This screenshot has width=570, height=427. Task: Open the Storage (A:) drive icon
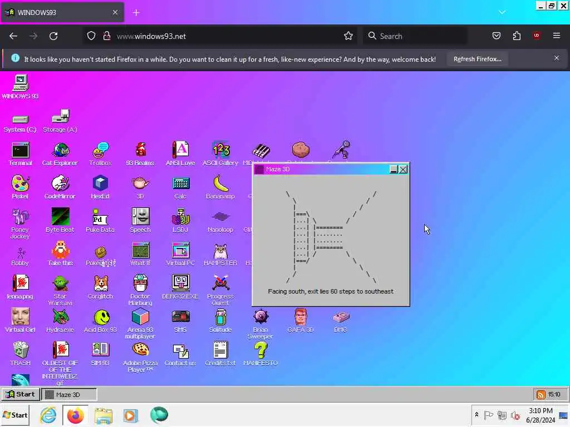point(60,121)
